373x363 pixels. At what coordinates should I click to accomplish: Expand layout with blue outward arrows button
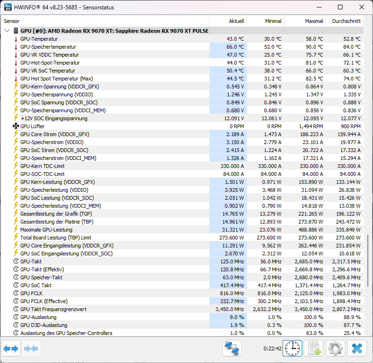tap(11, 348)
